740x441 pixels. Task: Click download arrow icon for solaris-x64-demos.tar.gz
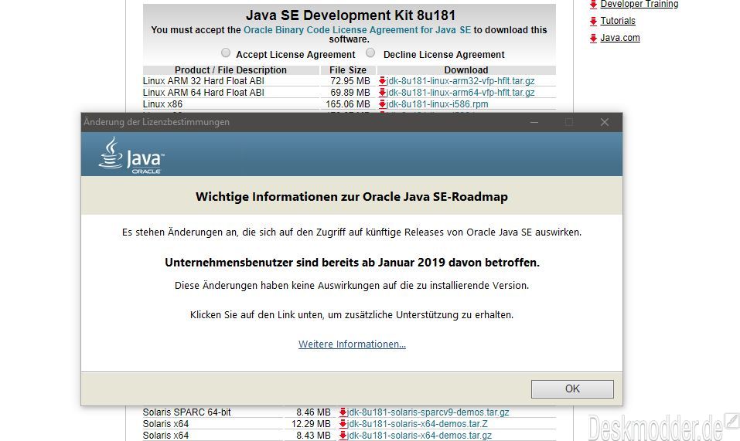tap(343, 436)
